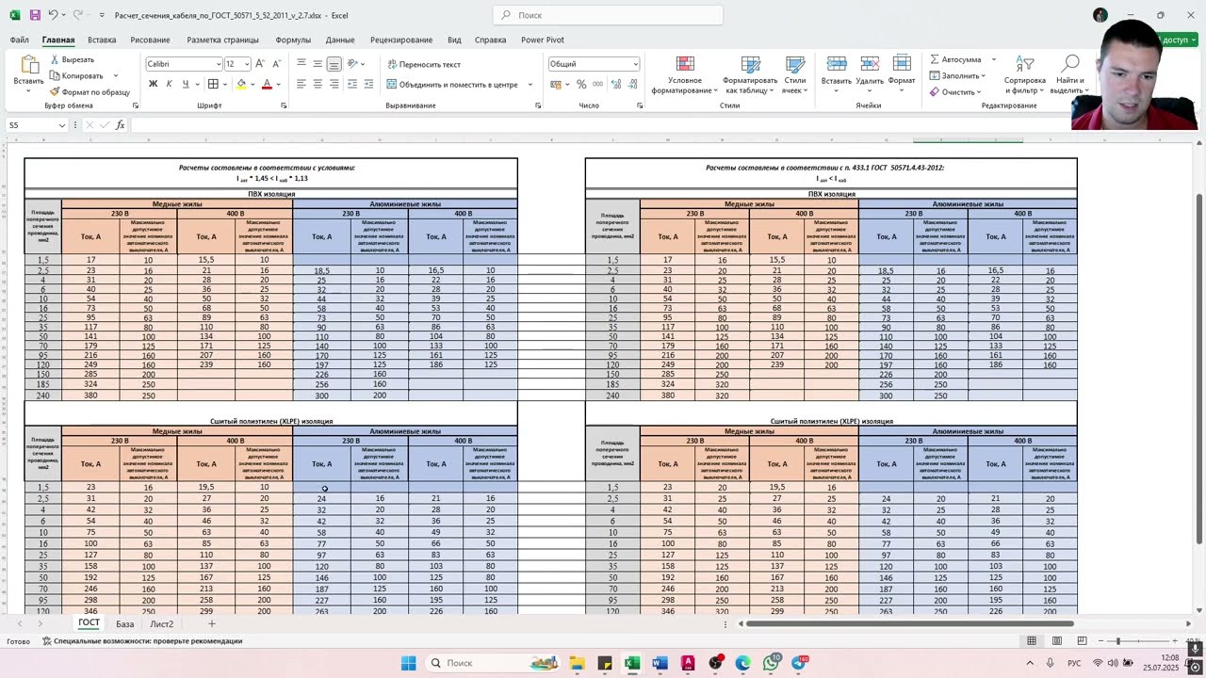Viewport: 1206px width, 678px height.
Task: Toggle Wrap Text (Переносить текст)
Action: coord(423,64)
